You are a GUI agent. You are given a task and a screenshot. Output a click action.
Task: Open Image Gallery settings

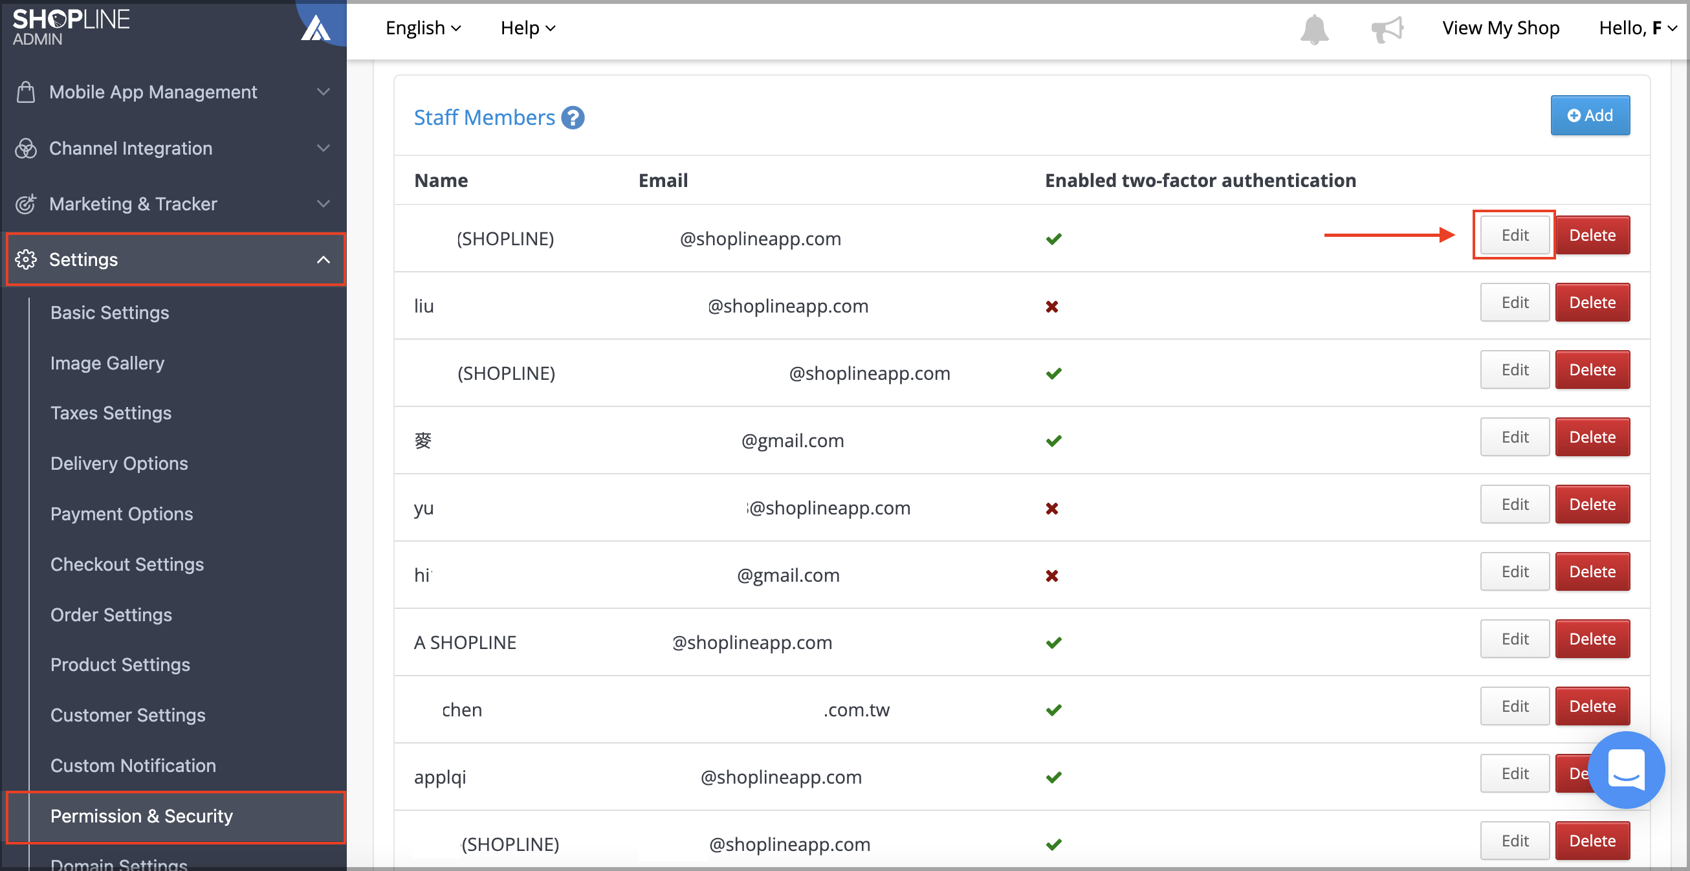tap(107, 363)
